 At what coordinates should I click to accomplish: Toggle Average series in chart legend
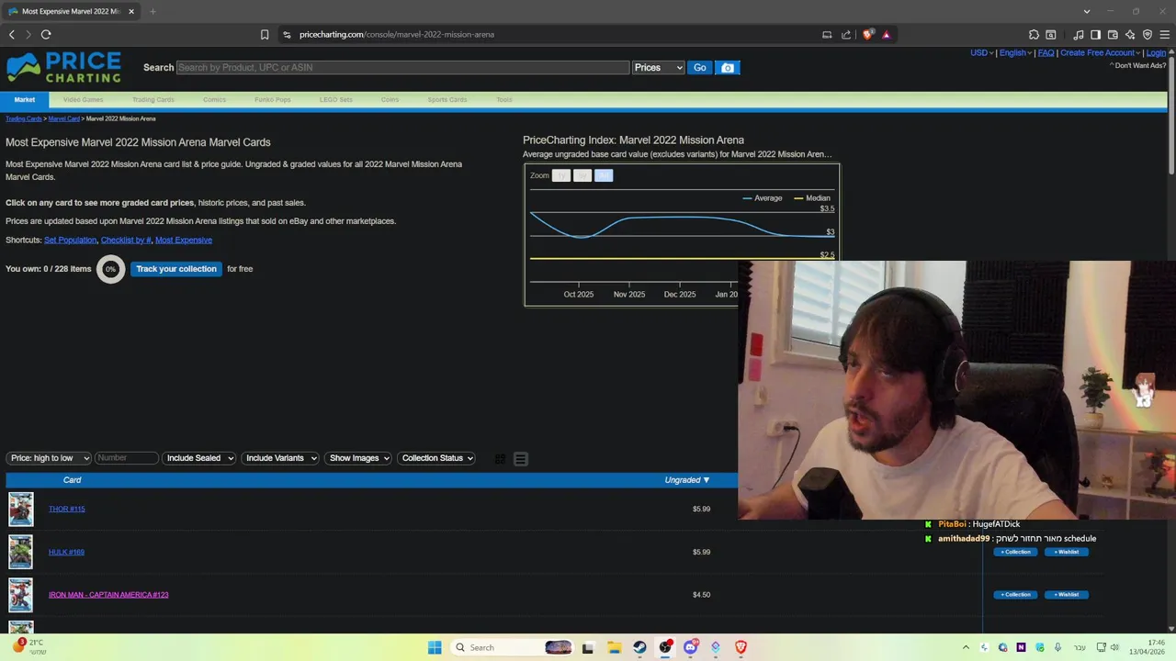click(x=763, y=198)
